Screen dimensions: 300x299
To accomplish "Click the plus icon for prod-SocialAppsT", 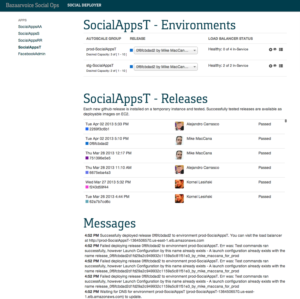I will (270, 49).
